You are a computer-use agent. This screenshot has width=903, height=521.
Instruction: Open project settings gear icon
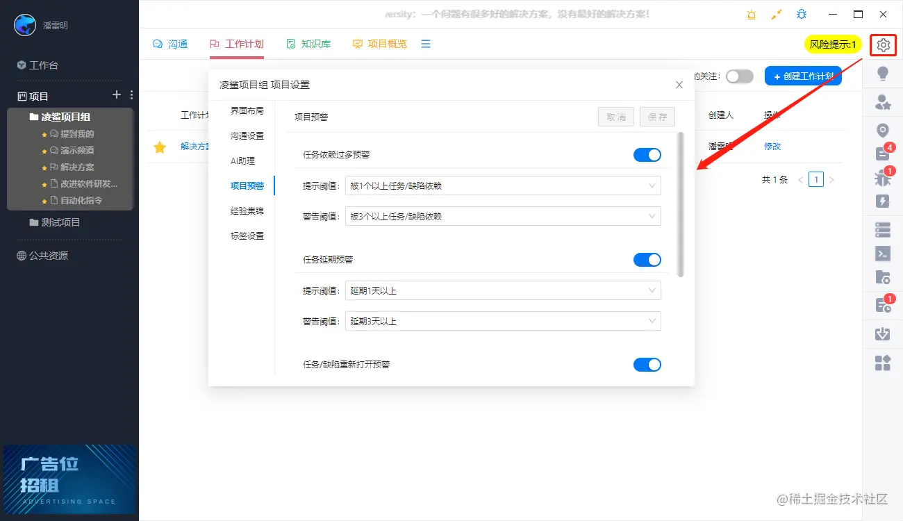pos(883,45)
